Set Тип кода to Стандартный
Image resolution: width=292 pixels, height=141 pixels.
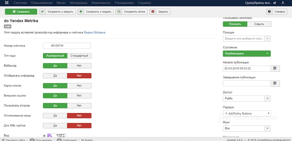79,56
